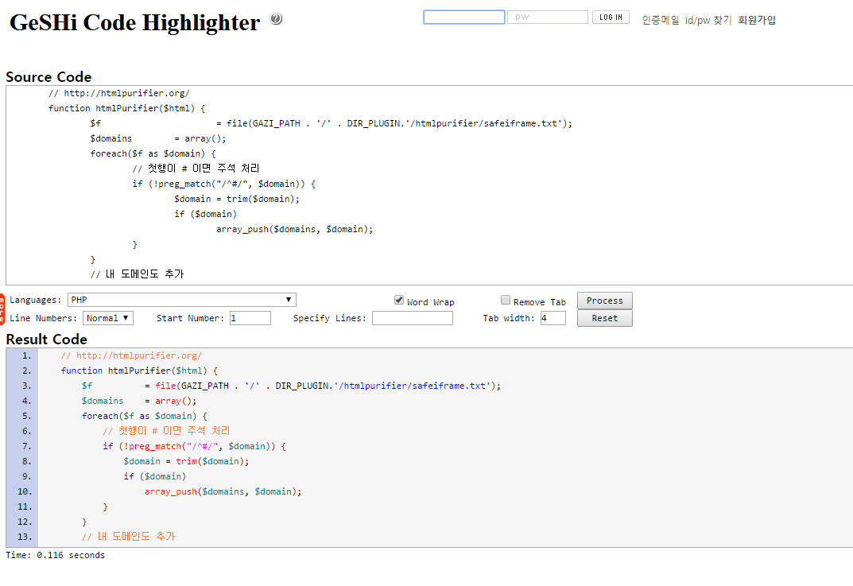Click the Start Number field
This screenshot has height=586, width=853.
click(250, 318)
